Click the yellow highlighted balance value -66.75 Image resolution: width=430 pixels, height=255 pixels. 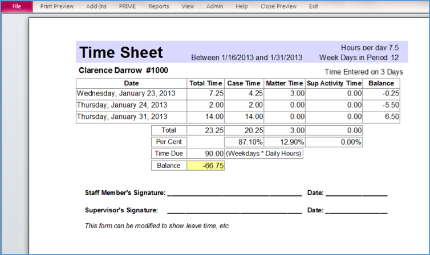206,166
